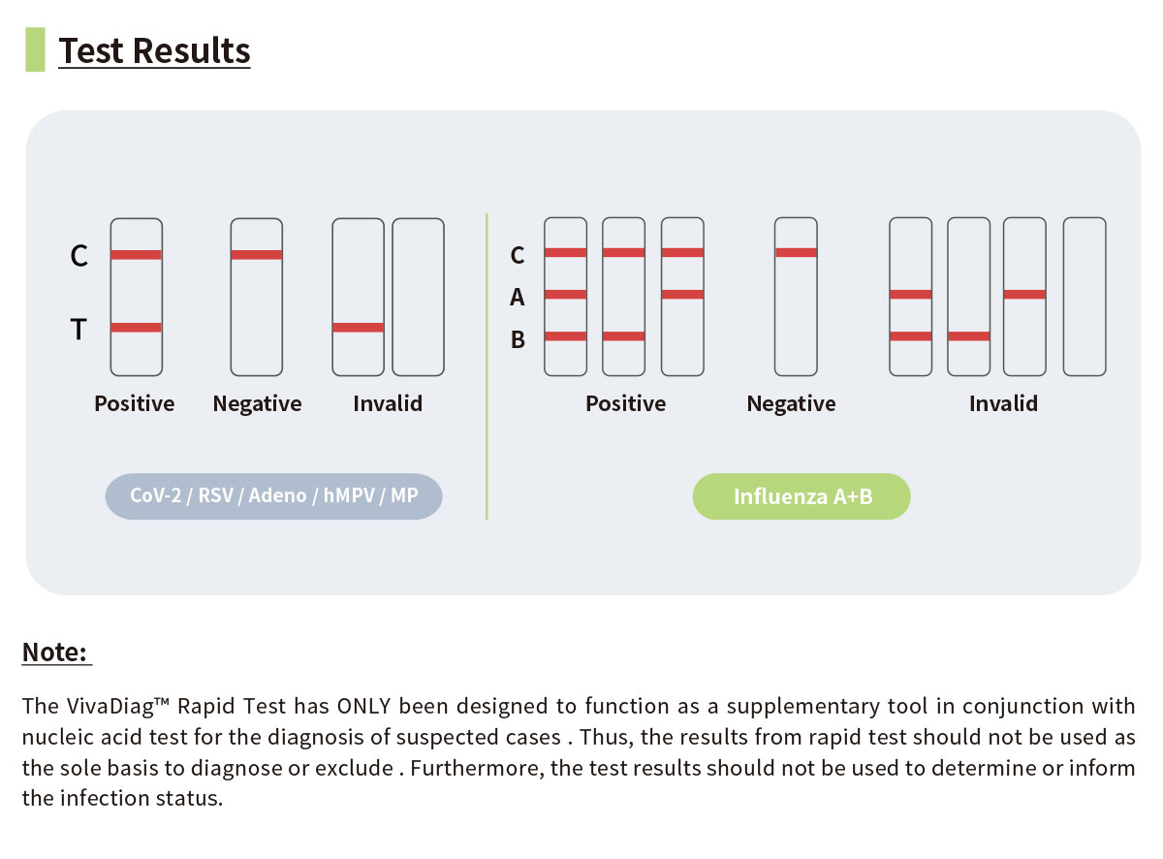Screen dimensions: 1163x859
Task: Click the Influenza positive strip with C, A, B lines
Action: pyautogui.click(x=565, y=297)
